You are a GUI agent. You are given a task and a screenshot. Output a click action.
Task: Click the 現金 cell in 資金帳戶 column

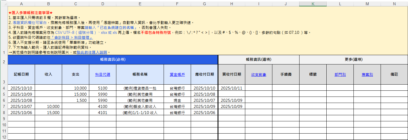pos(177,100)
